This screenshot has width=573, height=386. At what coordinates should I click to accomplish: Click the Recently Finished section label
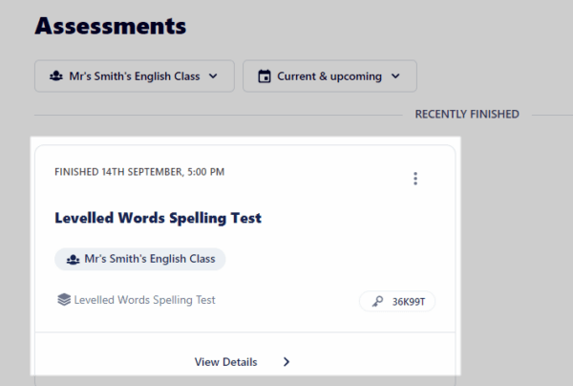pos(467,114)
